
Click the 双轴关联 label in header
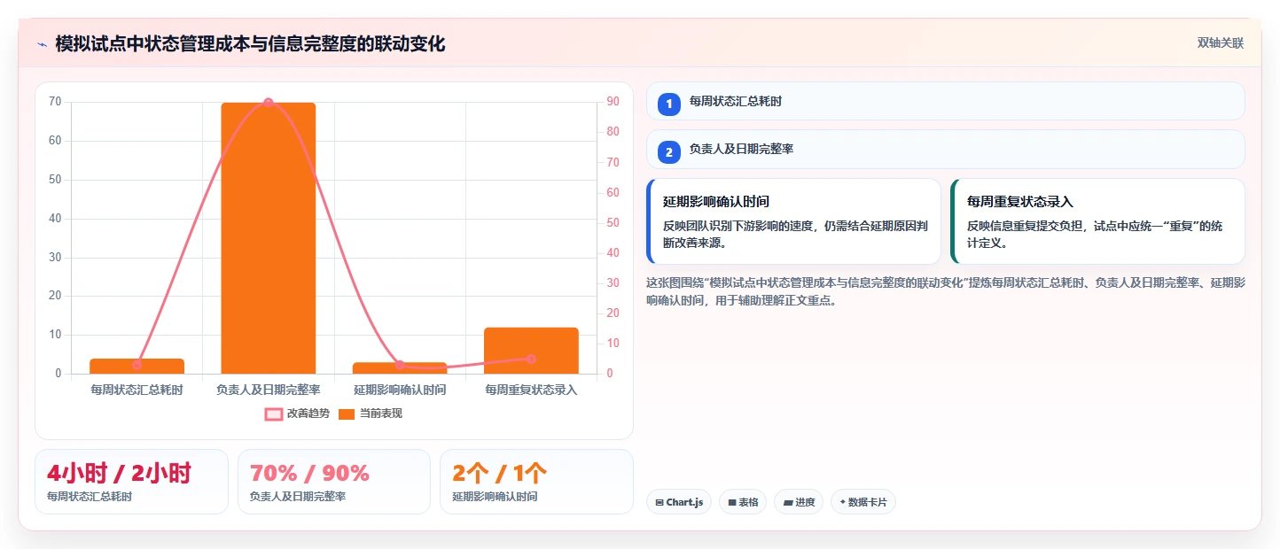[1221, 43]
